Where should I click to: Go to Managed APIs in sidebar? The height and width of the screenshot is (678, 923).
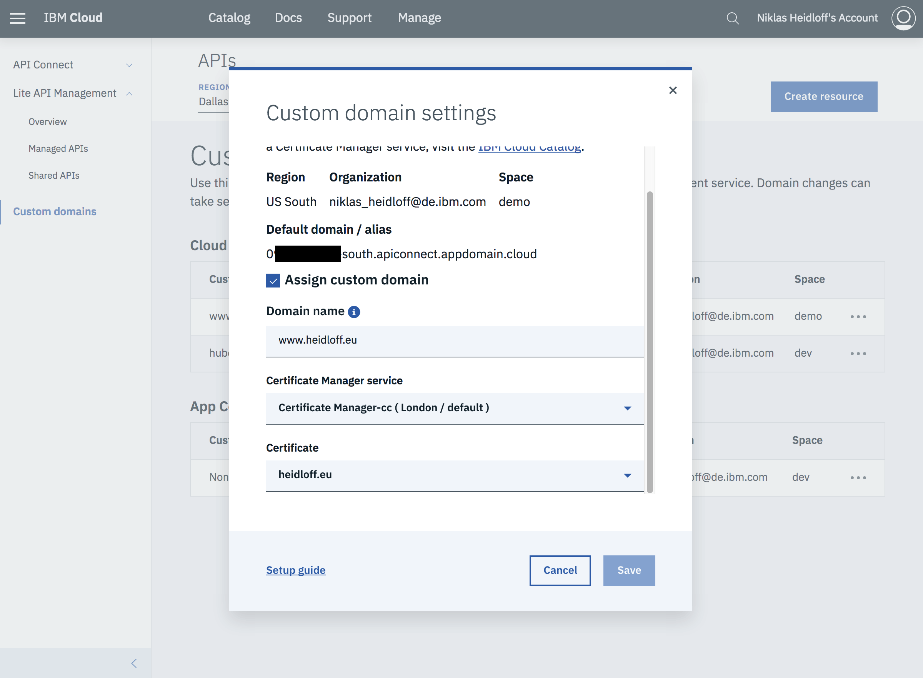pos(58,149)
